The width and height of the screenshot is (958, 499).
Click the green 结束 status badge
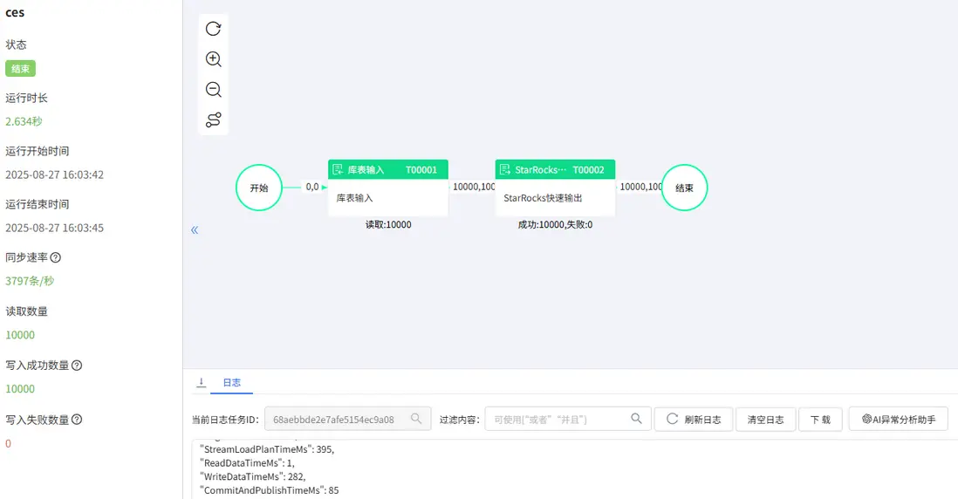[x=21, y=68]
